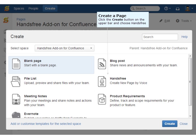This screenshot has width=196, height=139.
Task: Click the space logo in sidebar
Action: (6, 20)
